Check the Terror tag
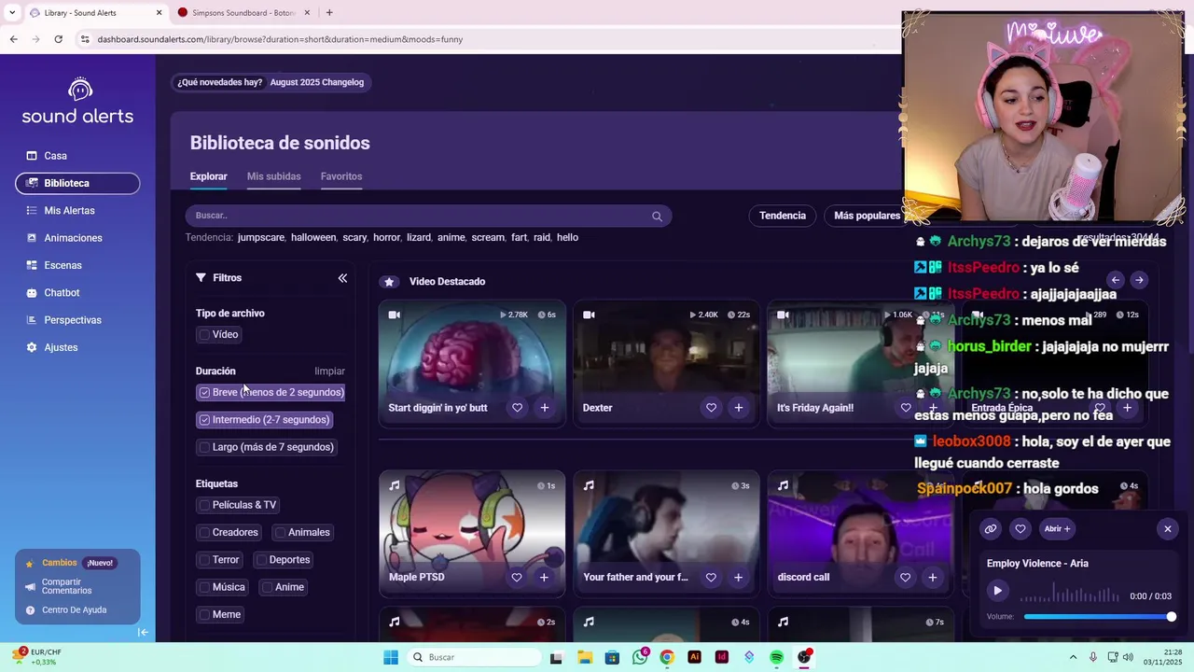 click(x=204, y=560)
